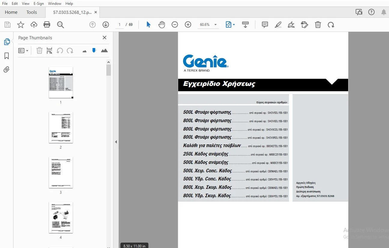Upload the document with the cloud icon
Screen dimensions: 389x248
34,25
